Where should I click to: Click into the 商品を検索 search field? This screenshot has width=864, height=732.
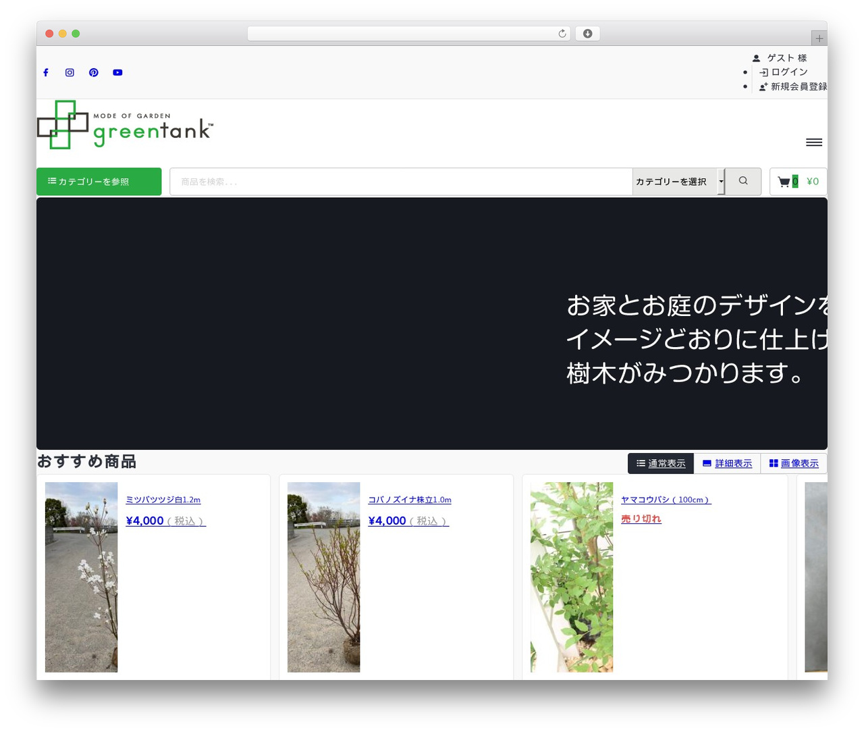401,182
